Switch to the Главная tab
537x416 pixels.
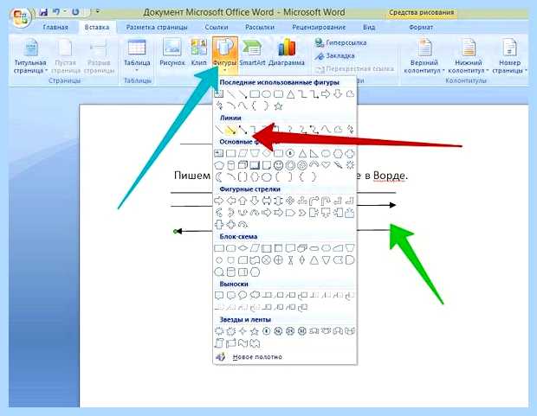(x=55, y=27)
